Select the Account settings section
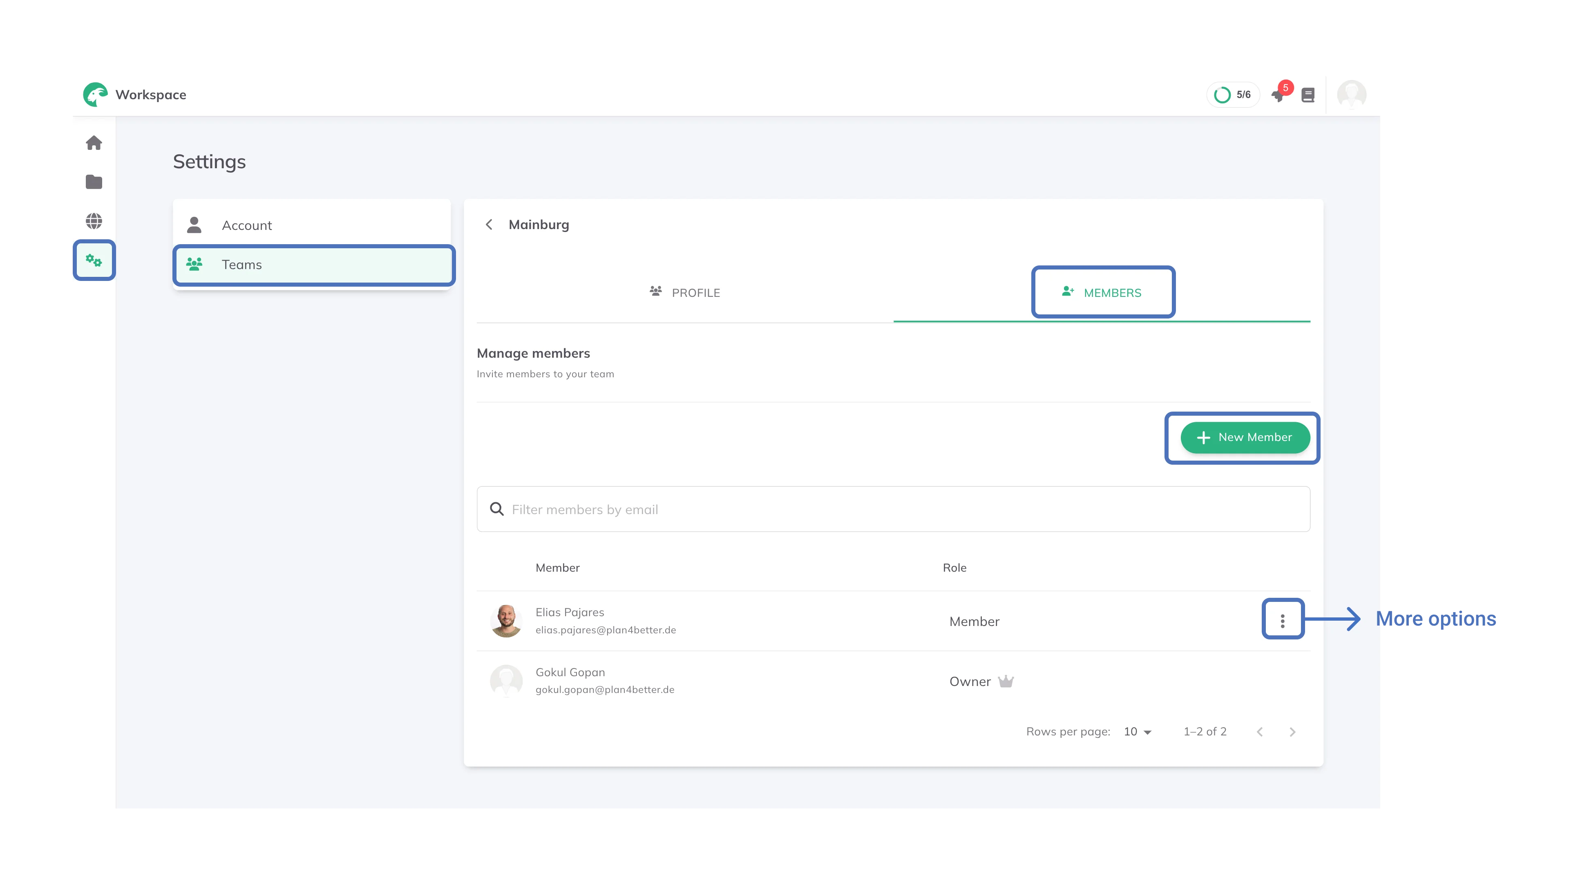The width and height of the screenshot is (1569, 882). 312,225
